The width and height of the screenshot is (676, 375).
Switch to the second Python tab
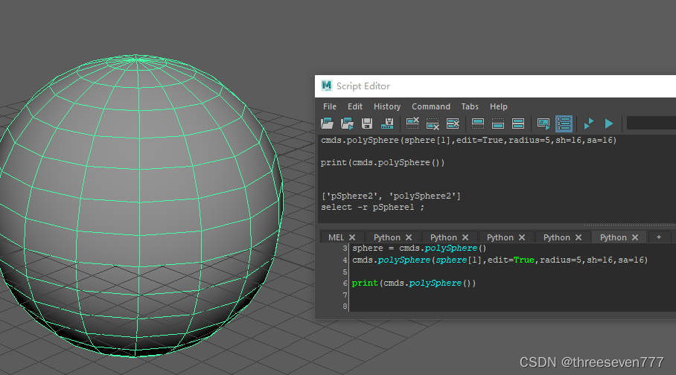[443, 237]
